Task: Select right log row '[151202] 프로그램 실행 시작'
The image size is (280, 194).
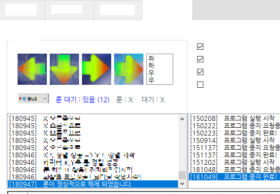Action: click(x=234, y=162)
